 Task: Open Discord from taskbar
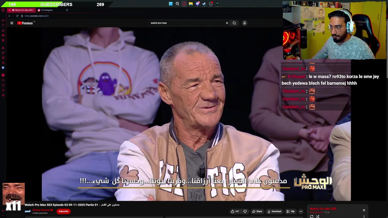[198, 4]
